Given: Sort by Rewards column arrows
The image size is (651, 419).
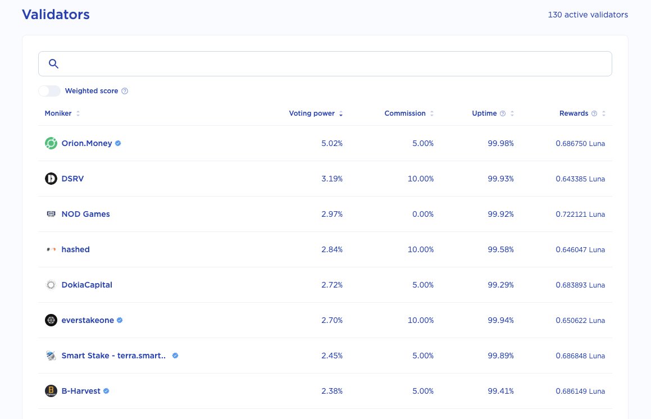Looking at the screenshot, I should [604, 113].
